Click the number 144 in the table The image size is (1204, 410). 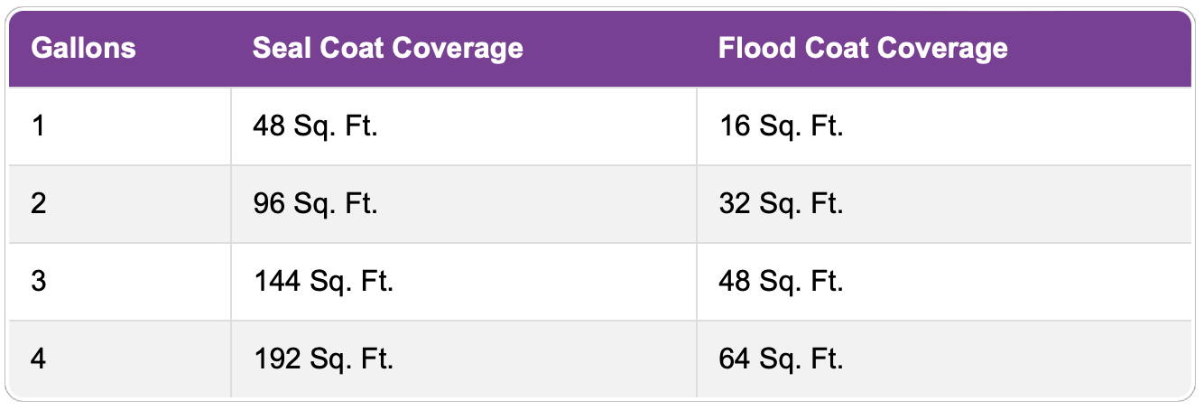click(276, 282)
